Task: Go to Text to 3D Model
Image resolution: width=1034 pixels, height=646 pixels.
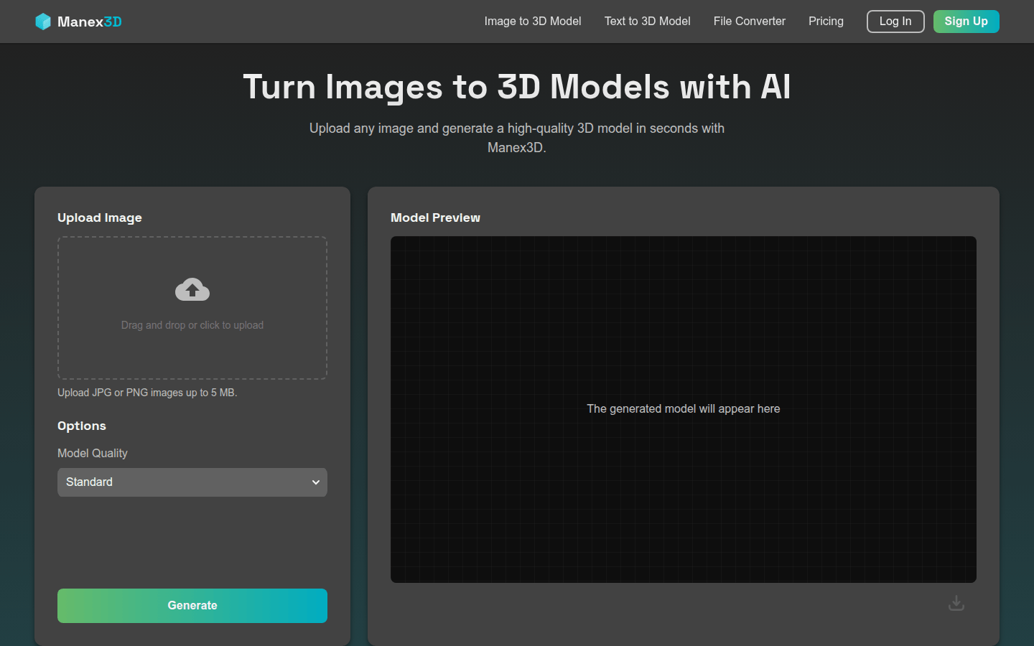Action: pos(647,22)
